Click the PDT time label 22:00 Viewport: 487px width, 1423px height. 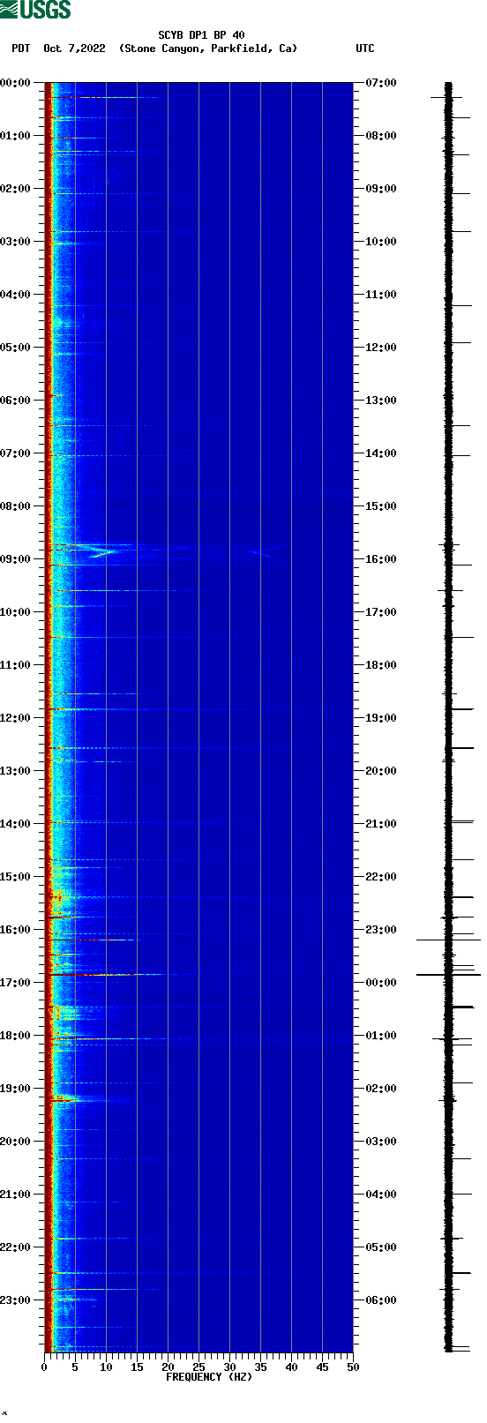pos(16,1247)
